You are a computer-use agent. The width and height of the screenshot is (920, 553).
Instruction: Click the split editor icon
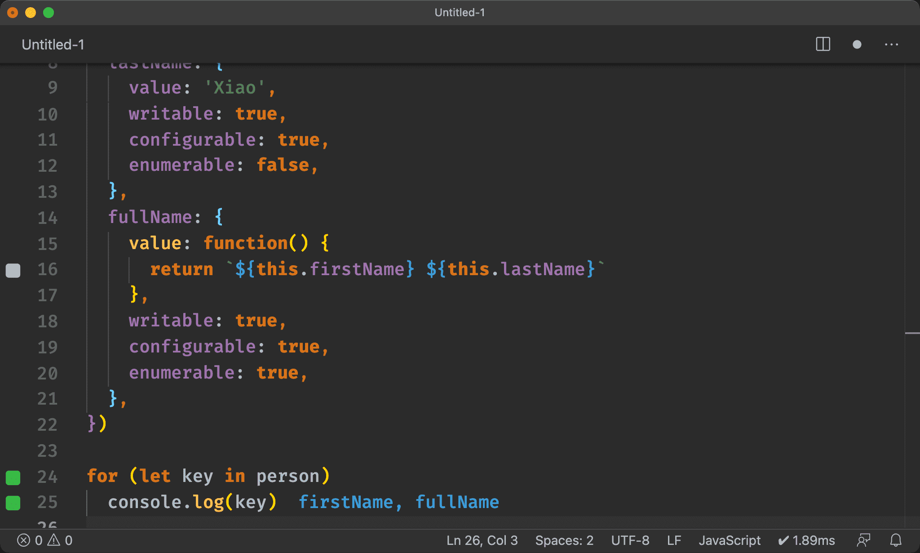(x=823, y=45)
